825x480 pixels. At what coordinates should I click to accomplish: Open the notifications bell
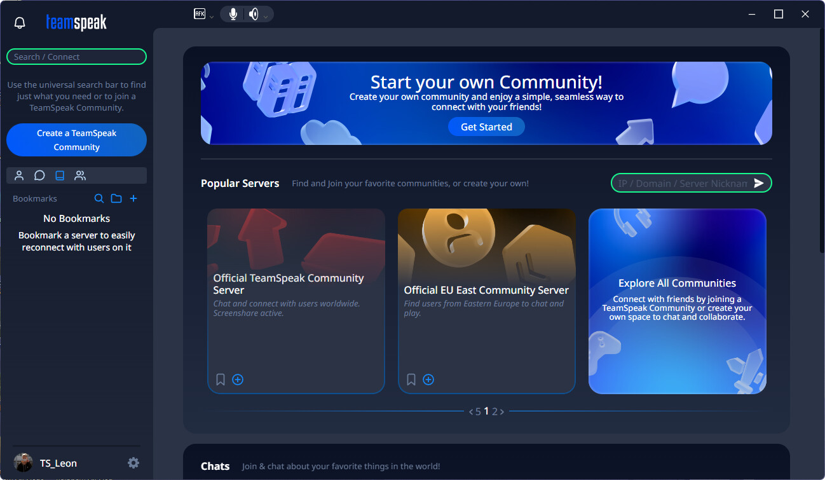[20, 23]
